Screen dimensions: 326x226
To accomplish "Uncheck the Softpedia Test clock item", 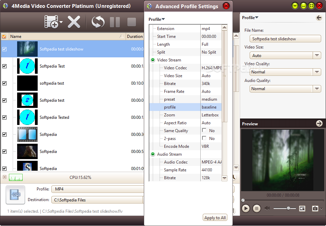I will pos(4,66).
